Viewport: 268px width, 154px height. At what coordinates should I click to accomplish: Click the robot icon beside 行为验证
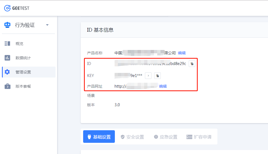7,25
